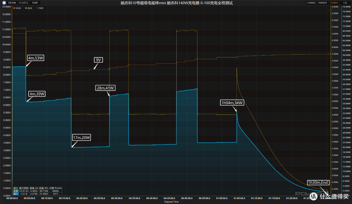Select the highlighted POWER tab
Image resolution: width=352 pixels, height=204 pixels.
click(x=334, y=3)
